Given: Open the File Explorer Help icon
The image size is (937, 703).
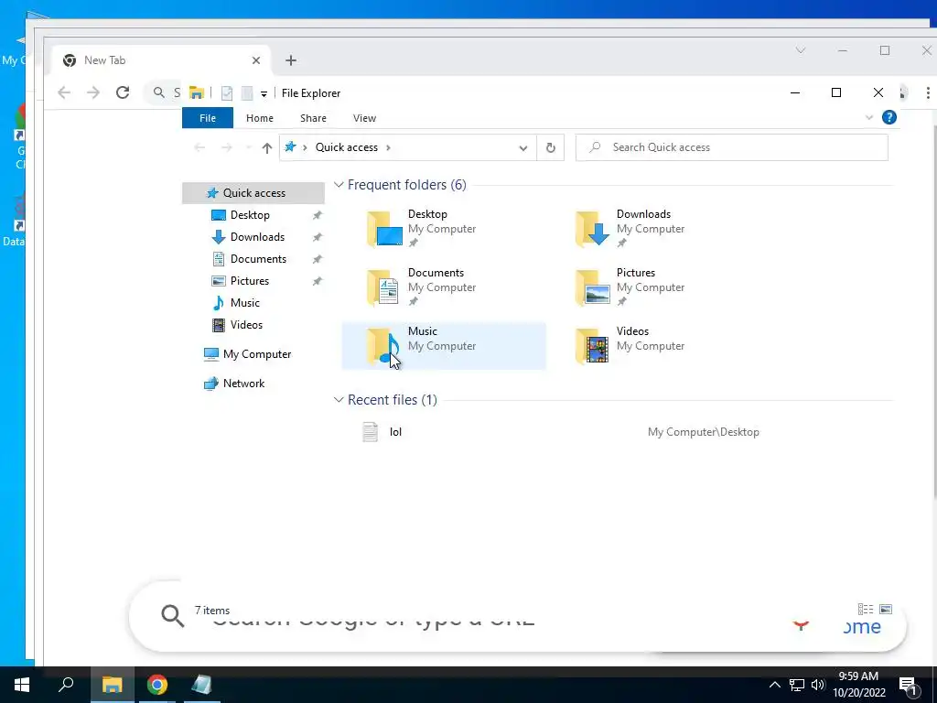Looking at the screenshot, I should coord(889,117).
